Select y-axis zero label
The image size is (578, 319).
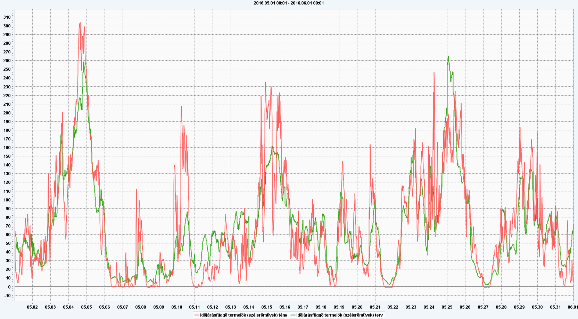[x=9, y=287]
